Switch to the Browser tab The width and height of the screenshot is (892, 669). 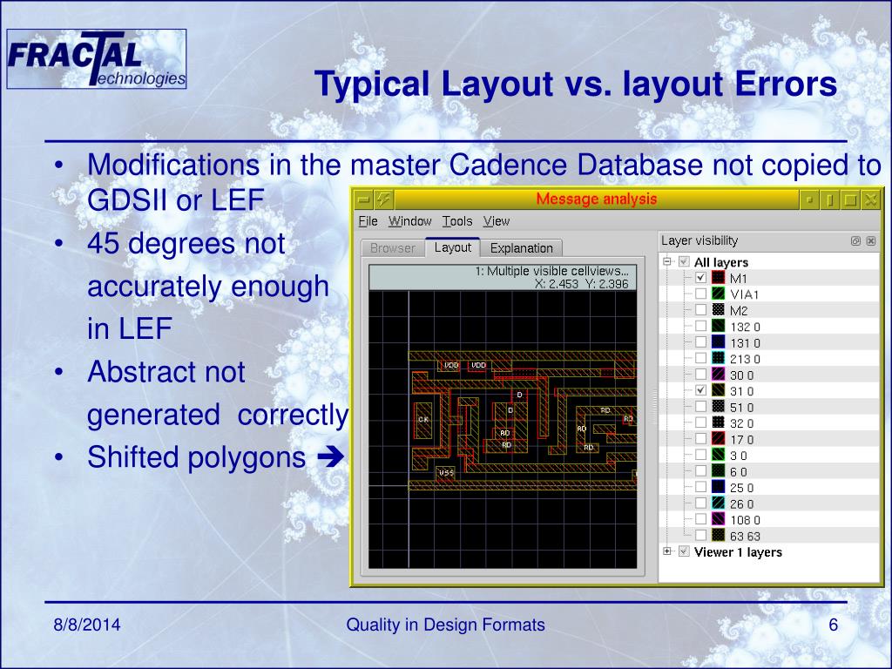pyautogui.click(x=393, y=248)
